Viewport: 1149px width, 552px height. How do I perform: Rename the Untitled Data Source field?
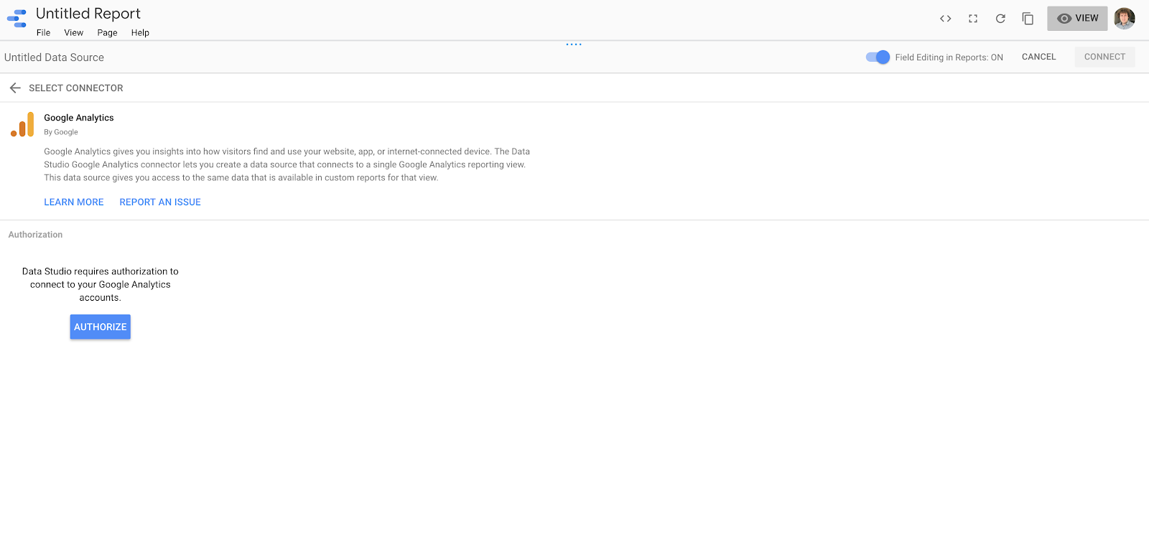(x=55, y=57)
